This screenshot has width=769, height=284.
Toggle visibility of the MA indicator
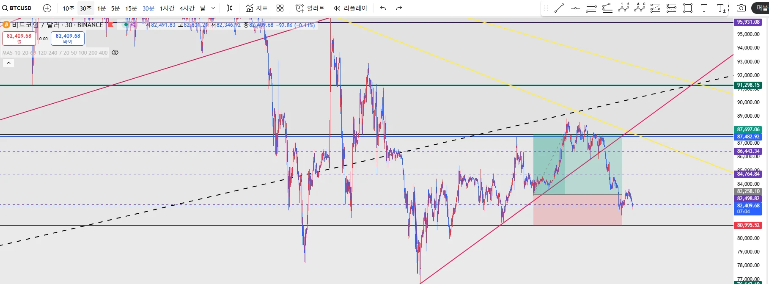pyautogui.click(x=115, y=53)
